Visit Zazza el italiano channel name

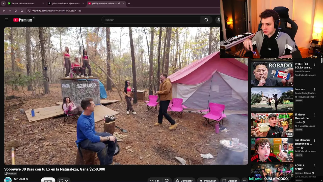303,173
